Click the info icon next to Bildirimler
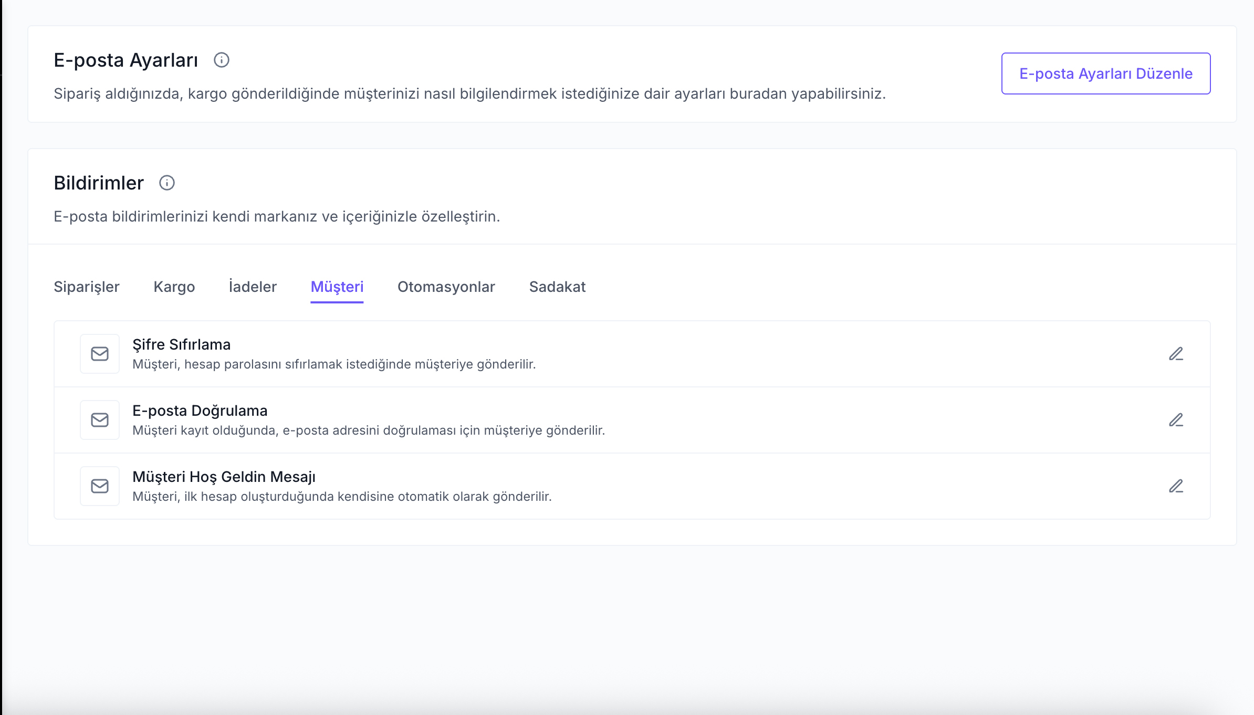1254x715 pixels. (167, 183)
